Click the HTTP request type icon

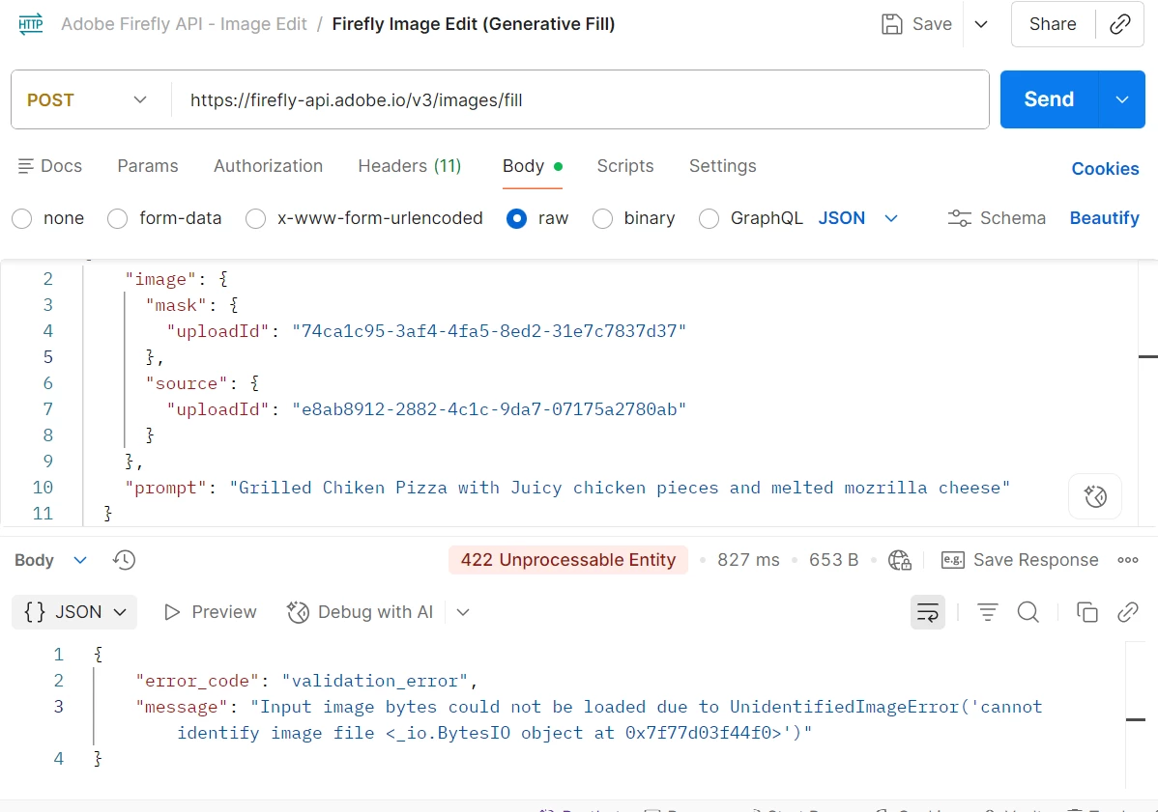[x=30, y=24]
